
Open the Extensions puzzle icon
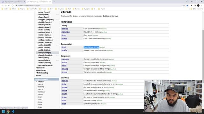[x=191, y=6]
